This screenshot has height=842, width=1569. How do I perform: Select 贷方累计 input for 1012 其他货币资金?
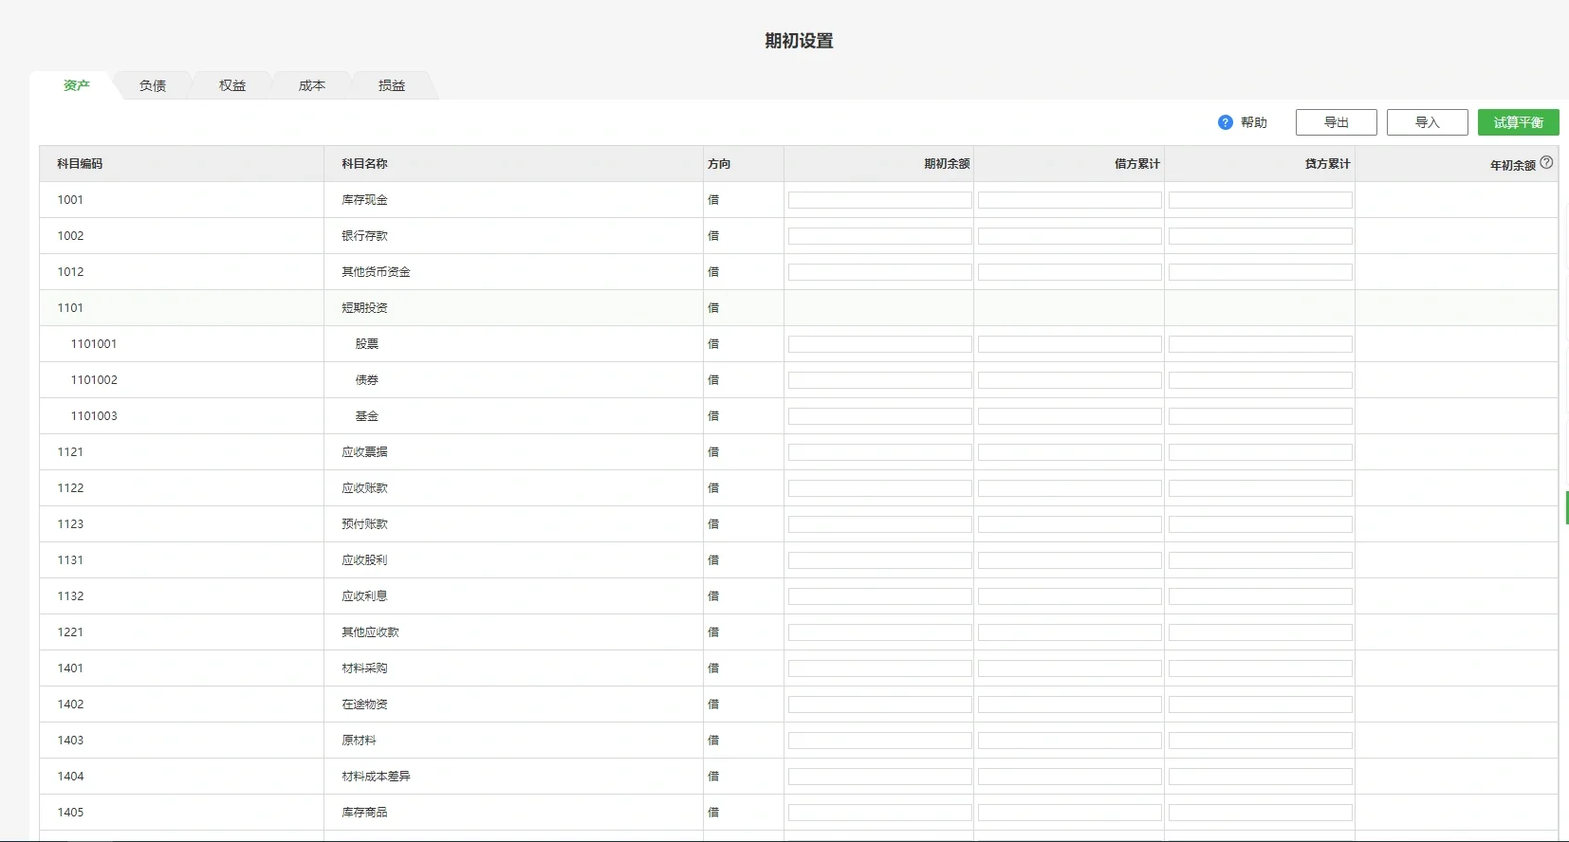(1261, 272)
